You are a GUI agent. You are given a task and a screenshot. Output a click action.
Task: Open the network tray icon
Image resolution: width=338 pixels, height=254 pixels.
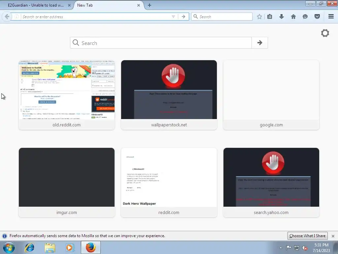[297, 248]
